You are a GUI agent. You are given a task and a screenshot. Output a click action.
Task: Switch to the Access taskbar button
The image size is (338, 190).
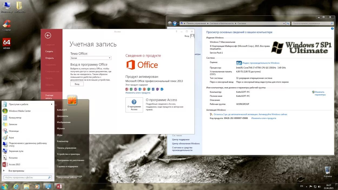[59, 186]
